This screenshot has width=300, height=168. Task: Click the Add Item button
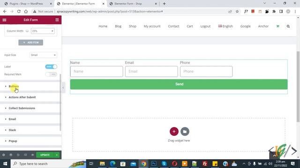click(x=30, y=42)
